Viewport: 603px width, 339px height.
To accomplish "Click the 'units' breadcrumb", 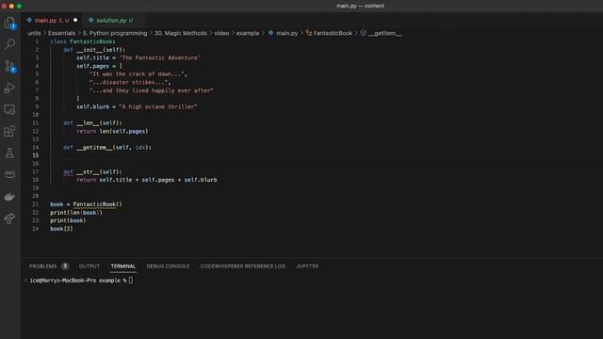I will (x=34, y=33).
